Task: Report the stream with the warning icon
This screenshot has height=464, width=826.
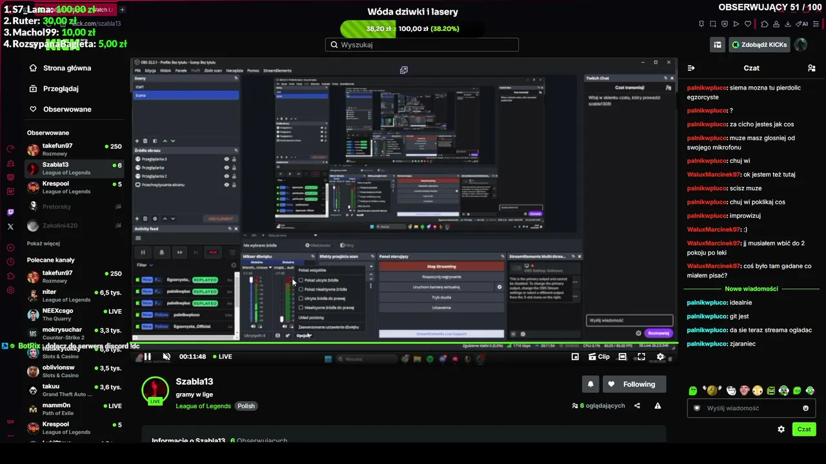Action: pyautogui.click(x=658, y=406)
